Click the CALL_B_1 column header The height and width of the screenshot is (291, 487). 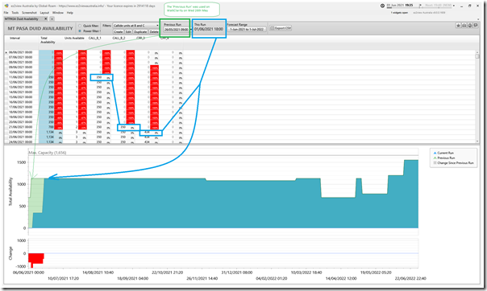click(94, 39)
